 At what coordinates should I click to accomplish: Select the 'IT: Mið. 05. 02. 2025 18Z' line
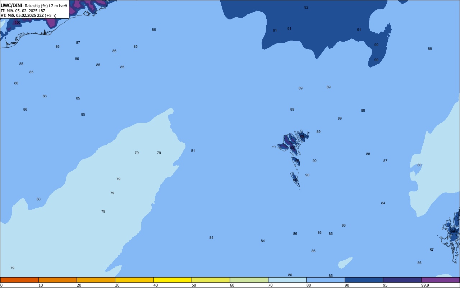[x=23, y=10]
